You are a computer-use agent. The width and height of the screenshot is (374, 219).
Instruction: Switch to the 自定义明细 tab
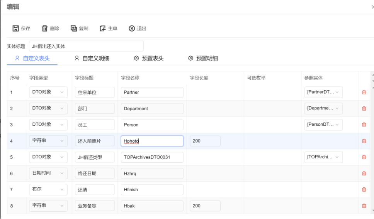click(x=92, y=58)
